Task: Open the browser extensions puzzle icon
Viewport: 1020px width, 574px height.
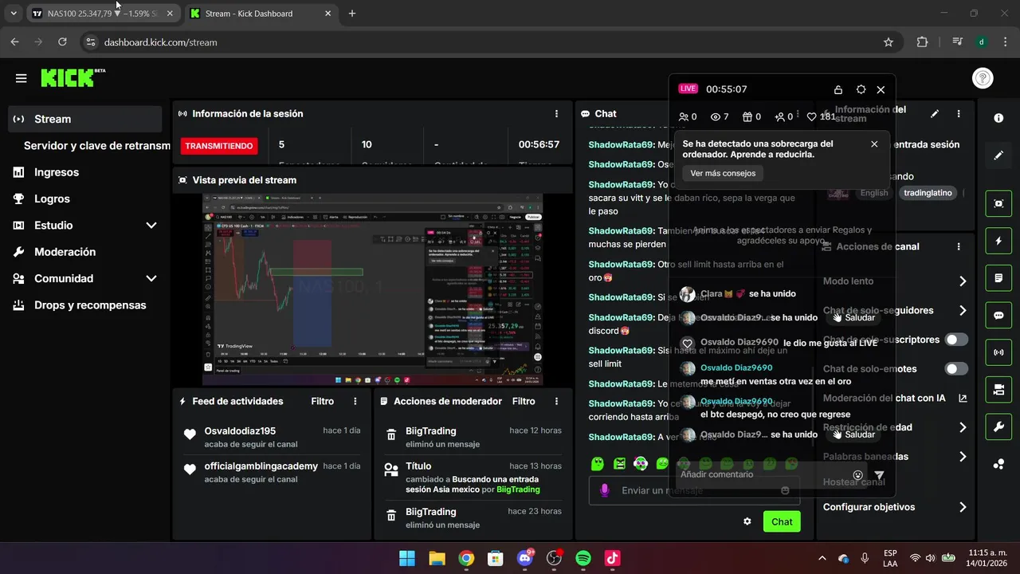Action: pyautogui.click(x=923, y=42)
